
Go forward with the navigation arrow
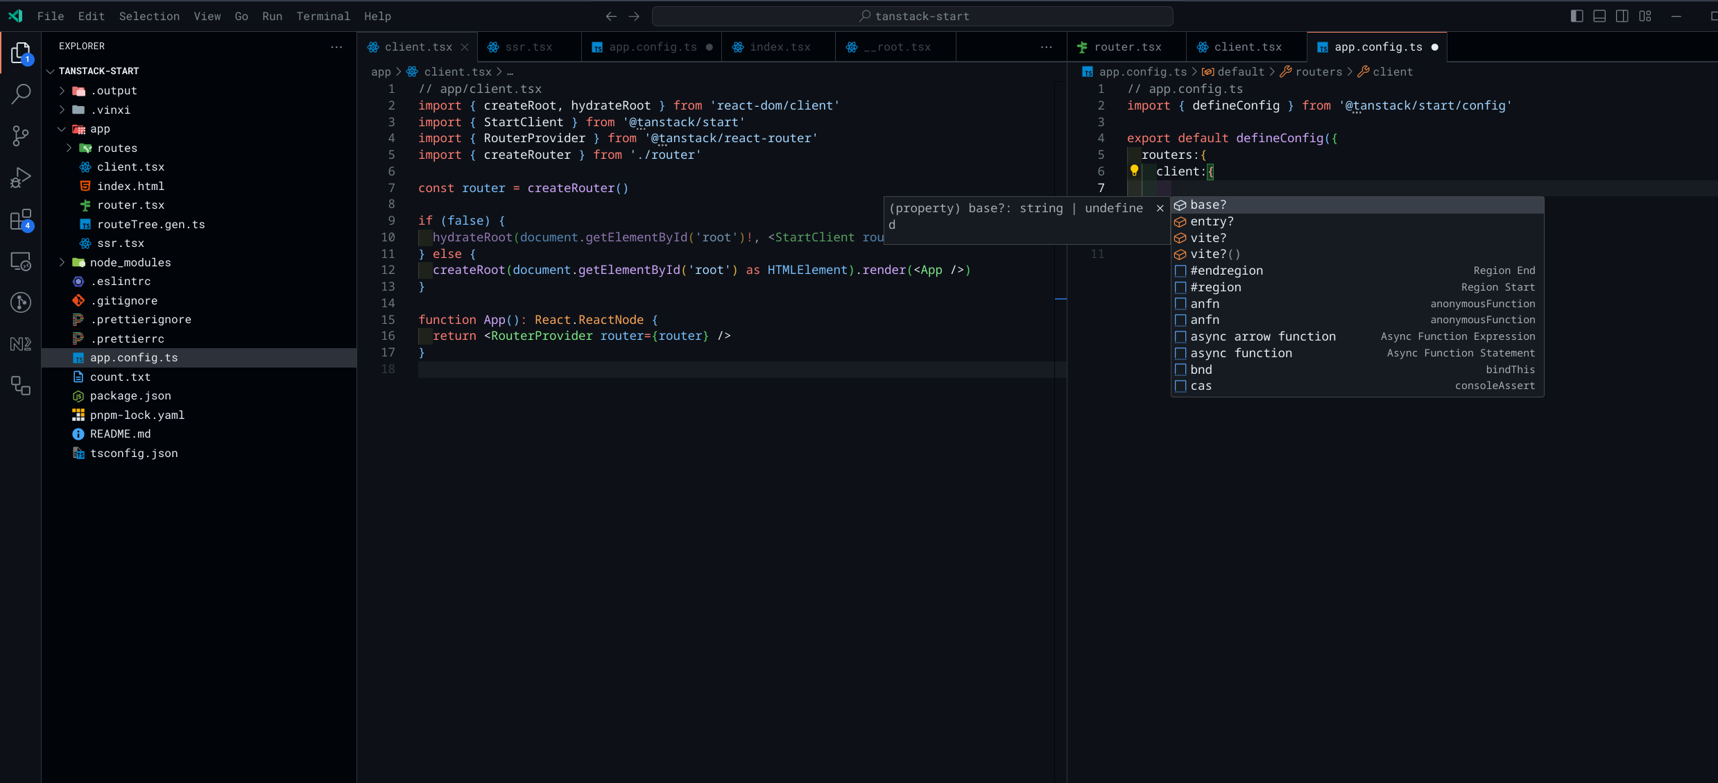[x=634, y=16]
